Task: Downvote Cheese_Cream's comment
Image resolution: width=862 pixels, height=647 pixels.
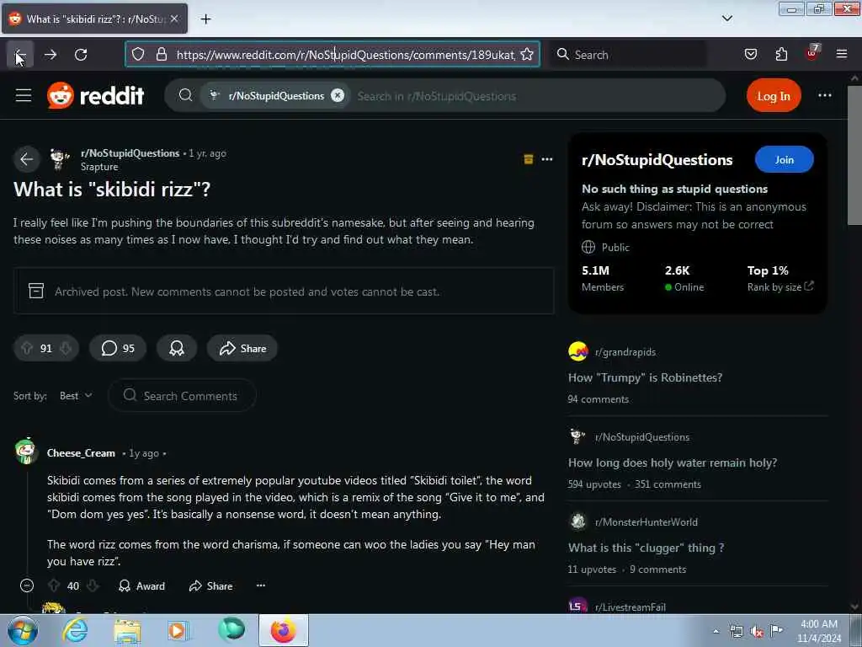Action: [93, 586]
